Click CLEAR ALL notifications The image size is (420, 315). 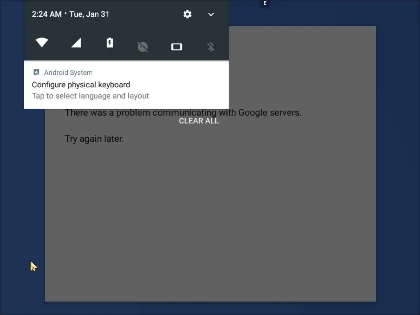[x=199, y=121]
